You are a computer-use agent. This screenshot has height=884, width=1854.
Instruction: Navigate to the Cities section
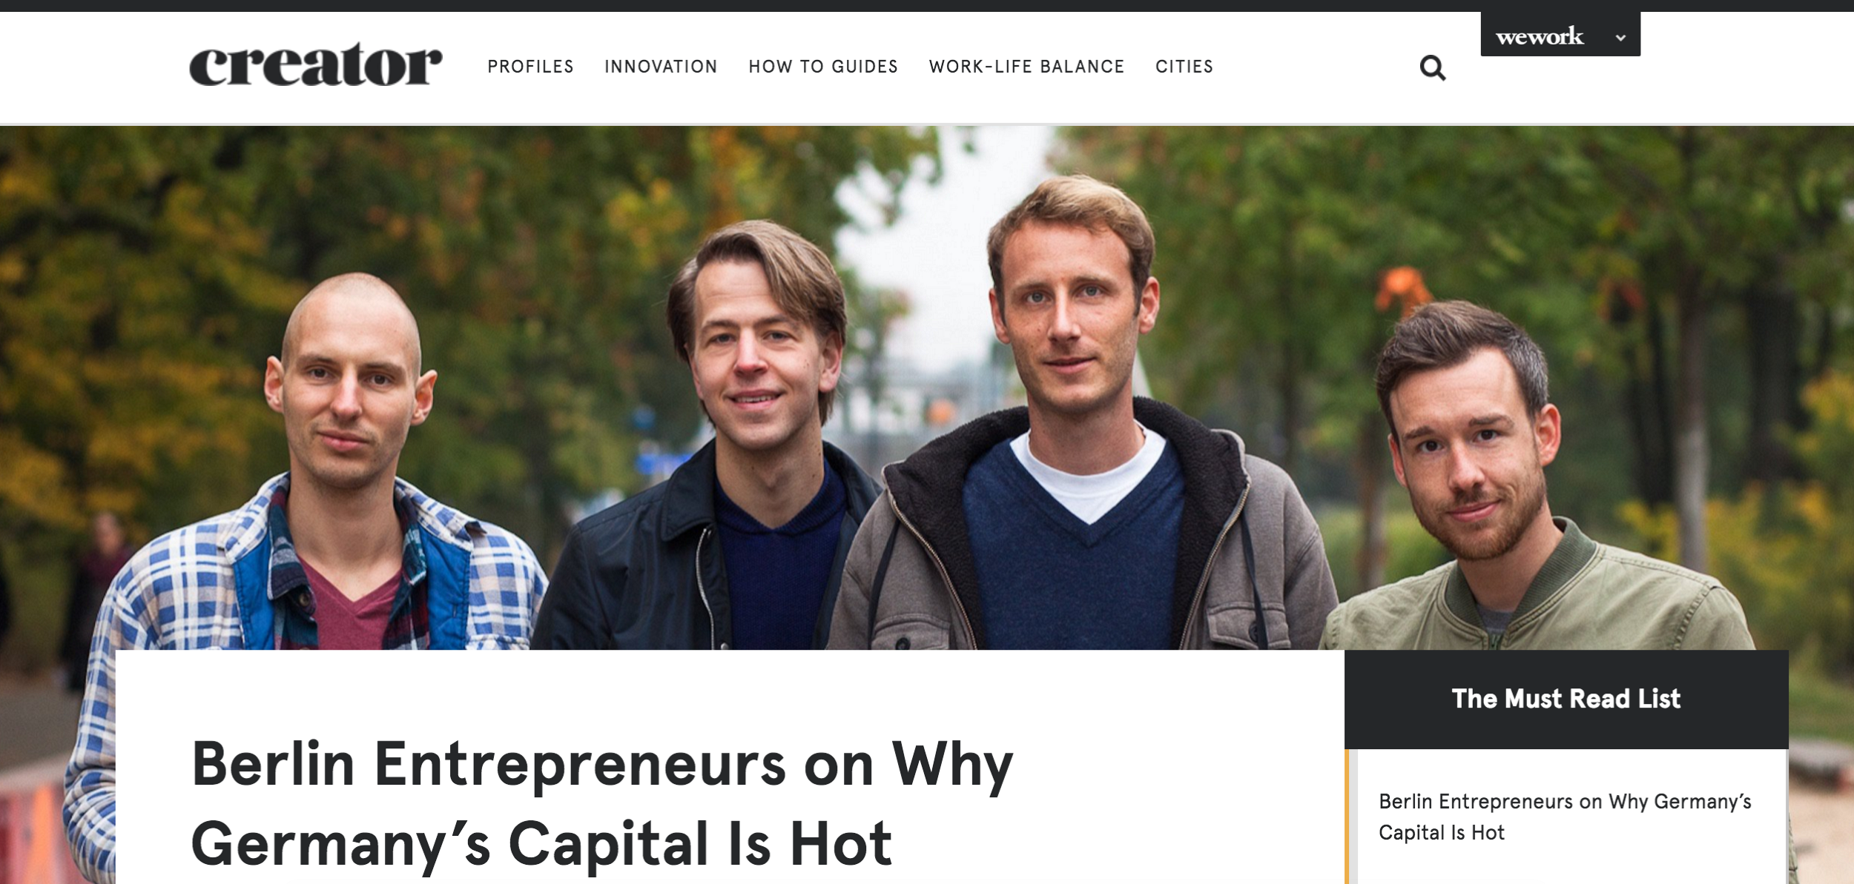point(1184,67)
